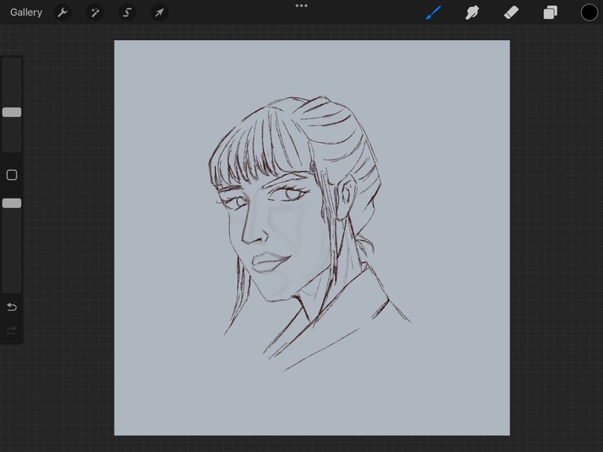Redo the last undone stroke

pos(12,330)
